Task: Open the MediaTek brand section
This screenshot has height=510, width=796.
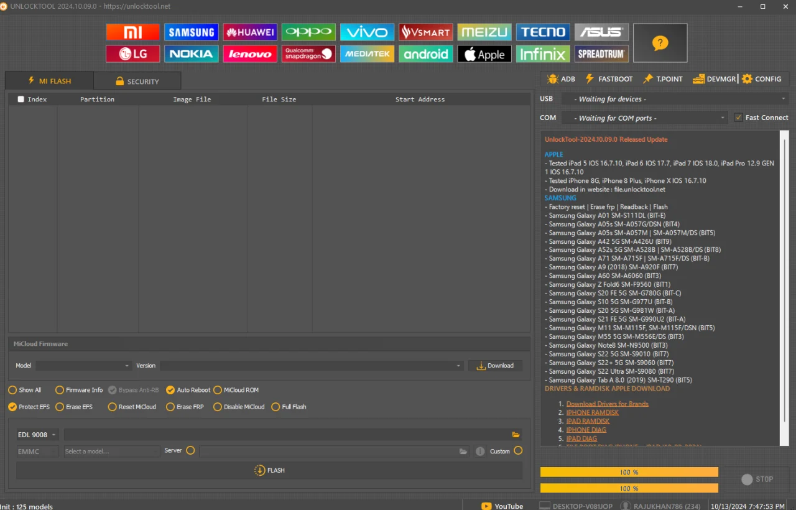Action: pos(367,53)
